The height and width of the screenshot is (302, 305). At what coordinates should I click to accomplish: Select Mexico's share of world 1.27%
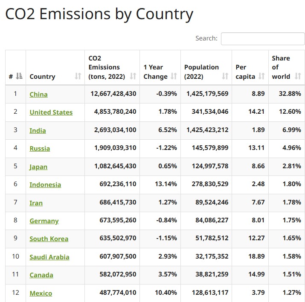pos(292,293)
